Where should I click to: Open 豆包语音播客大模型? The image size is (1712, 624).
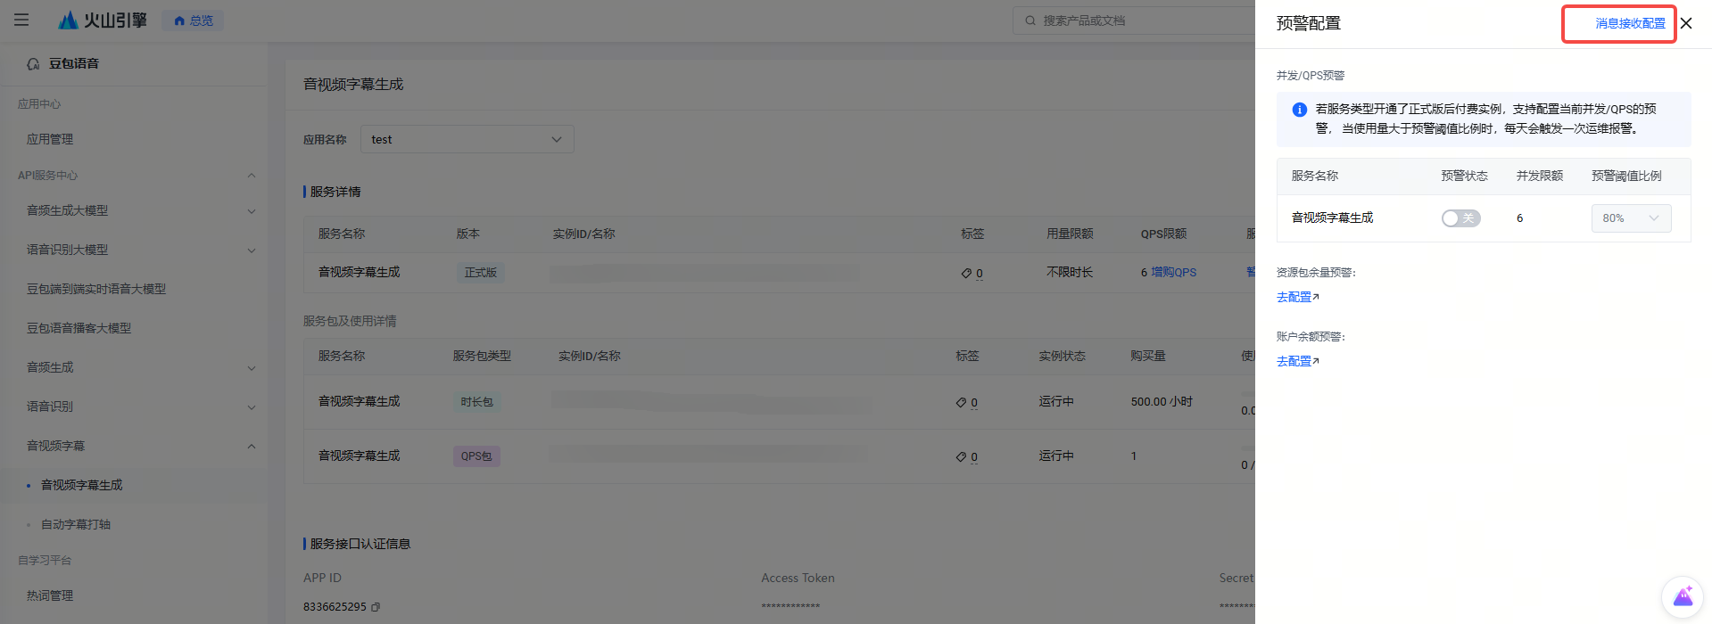[79, 328]
